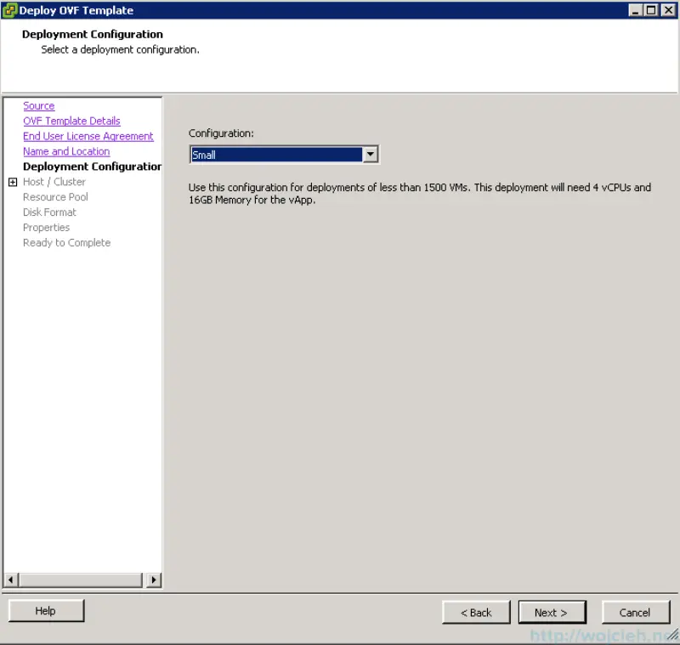
Task: Navigate to the Source step
Action: 38,105
